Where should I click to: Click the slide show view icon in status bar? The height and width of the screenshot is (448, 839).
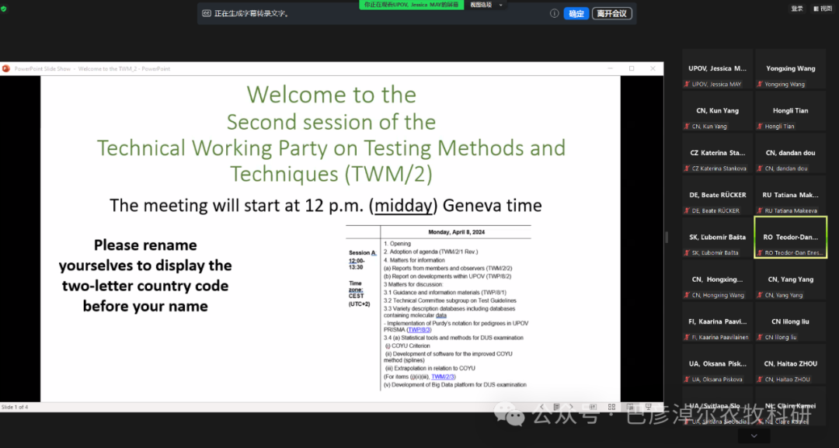(x=649, y=407)
